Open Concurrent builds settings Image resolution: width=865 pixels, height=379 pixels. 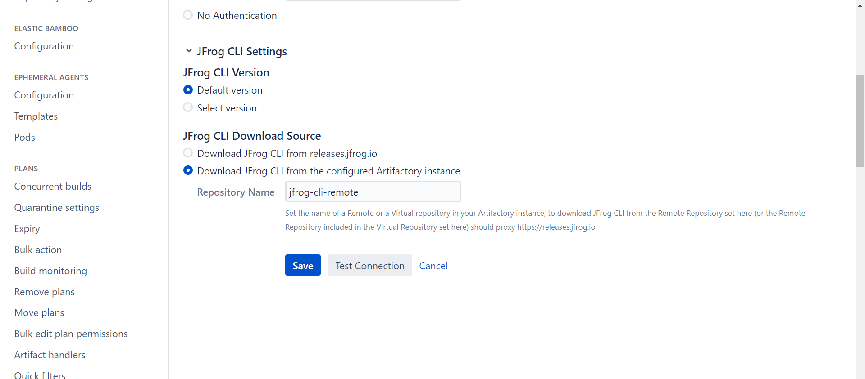pyautogui.click(x=53, y=187)
